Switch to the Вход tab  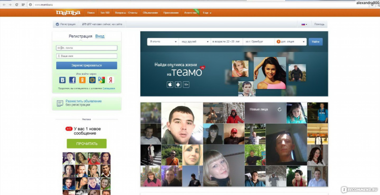coord(100,36)
